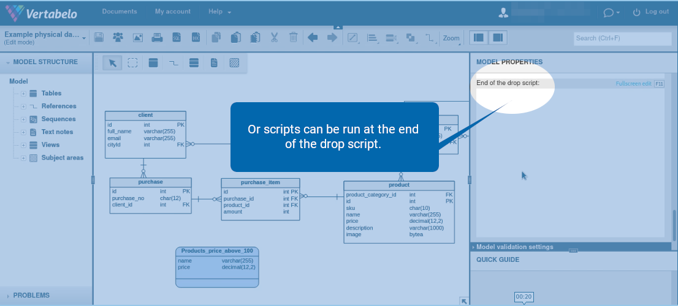Expand the Problems panel
This screenshot has width=678, height=306.
[8, 296]
